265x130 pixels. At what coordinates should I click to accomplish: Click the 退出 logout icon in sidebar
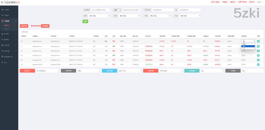tap(3, 62)
